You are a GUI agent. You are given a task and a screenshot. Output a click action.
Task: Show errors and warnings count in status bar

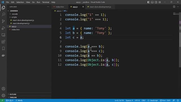pyautogui.click(x=10, y=100)
